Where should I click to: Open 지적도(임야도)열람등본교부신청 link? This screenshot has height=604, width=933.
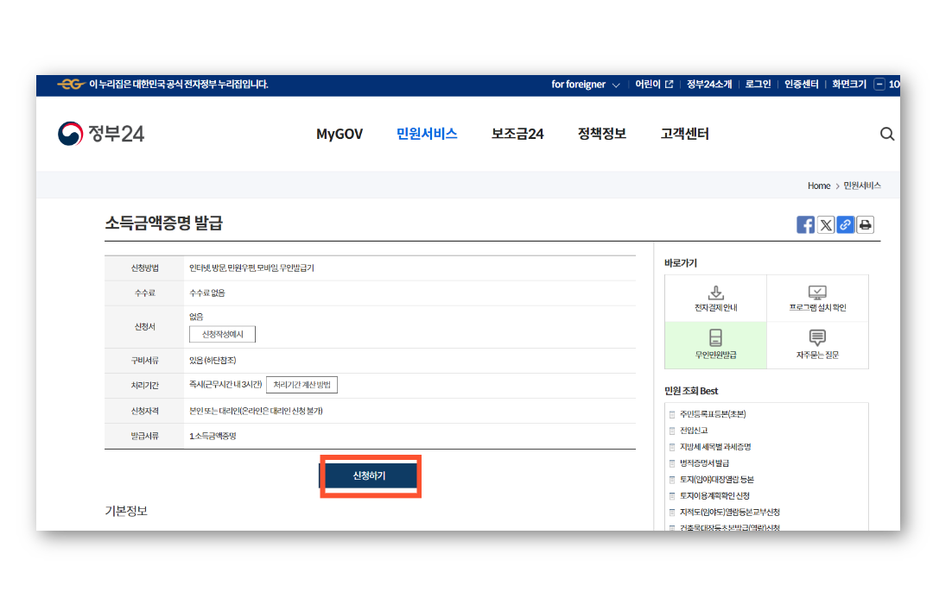[729, 513]
